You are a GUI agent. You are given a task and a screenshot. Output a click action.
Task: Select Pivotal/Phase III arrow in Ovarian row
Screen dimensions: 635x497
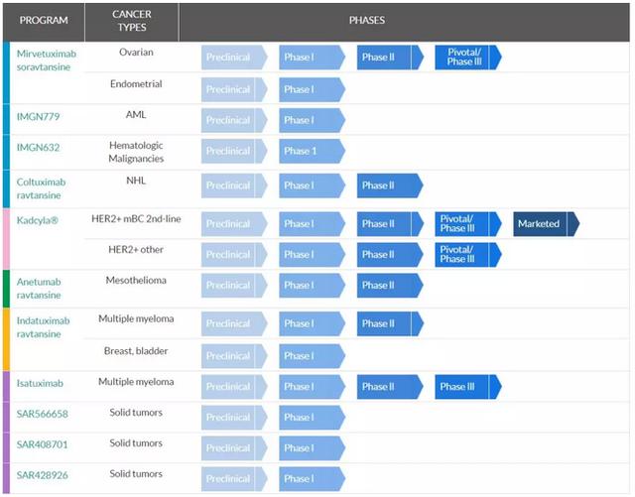tap(465, 58)
